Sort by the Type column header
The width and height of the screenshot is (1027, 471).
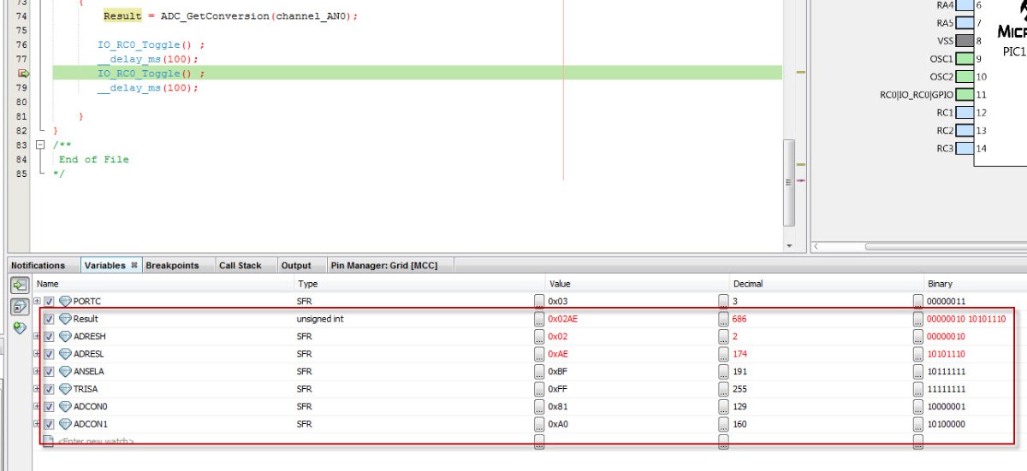click(419, 283)
